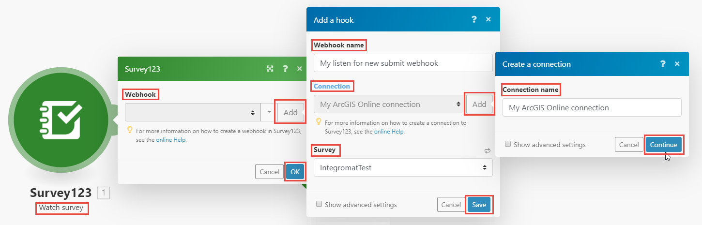Cancel the Create a connection dialog
Image resolution: width=702 pixels, height=225 pixels.
629,145
